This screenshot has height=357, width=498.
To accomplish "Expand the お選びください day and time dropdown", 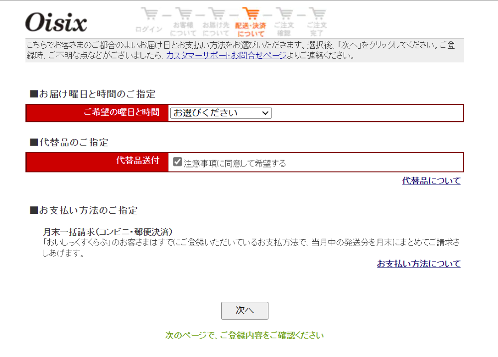I will click(221, 113).
